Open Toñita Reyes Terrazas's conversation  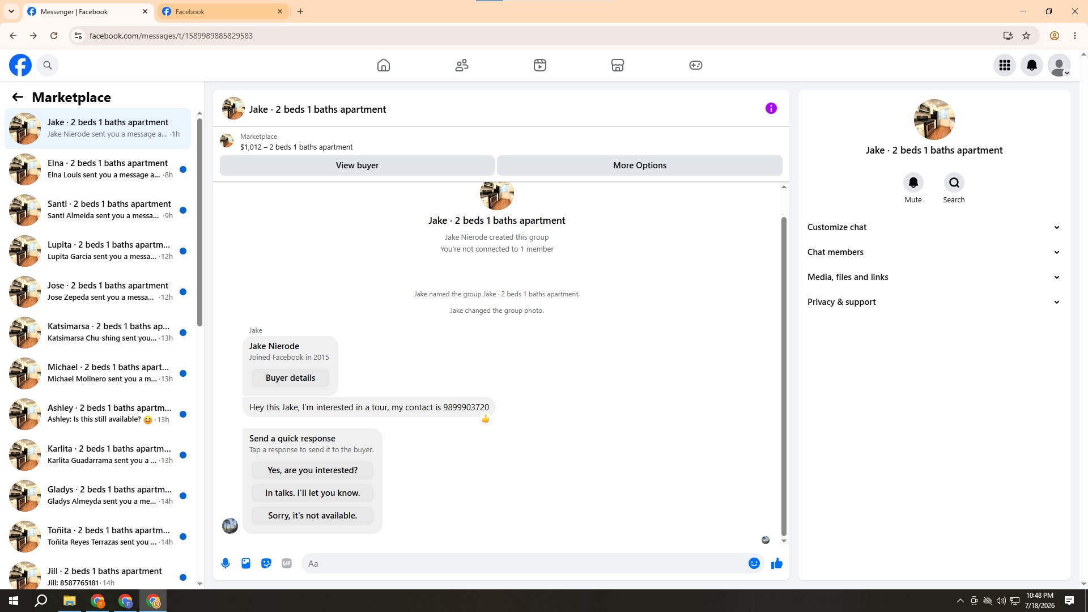98,537
